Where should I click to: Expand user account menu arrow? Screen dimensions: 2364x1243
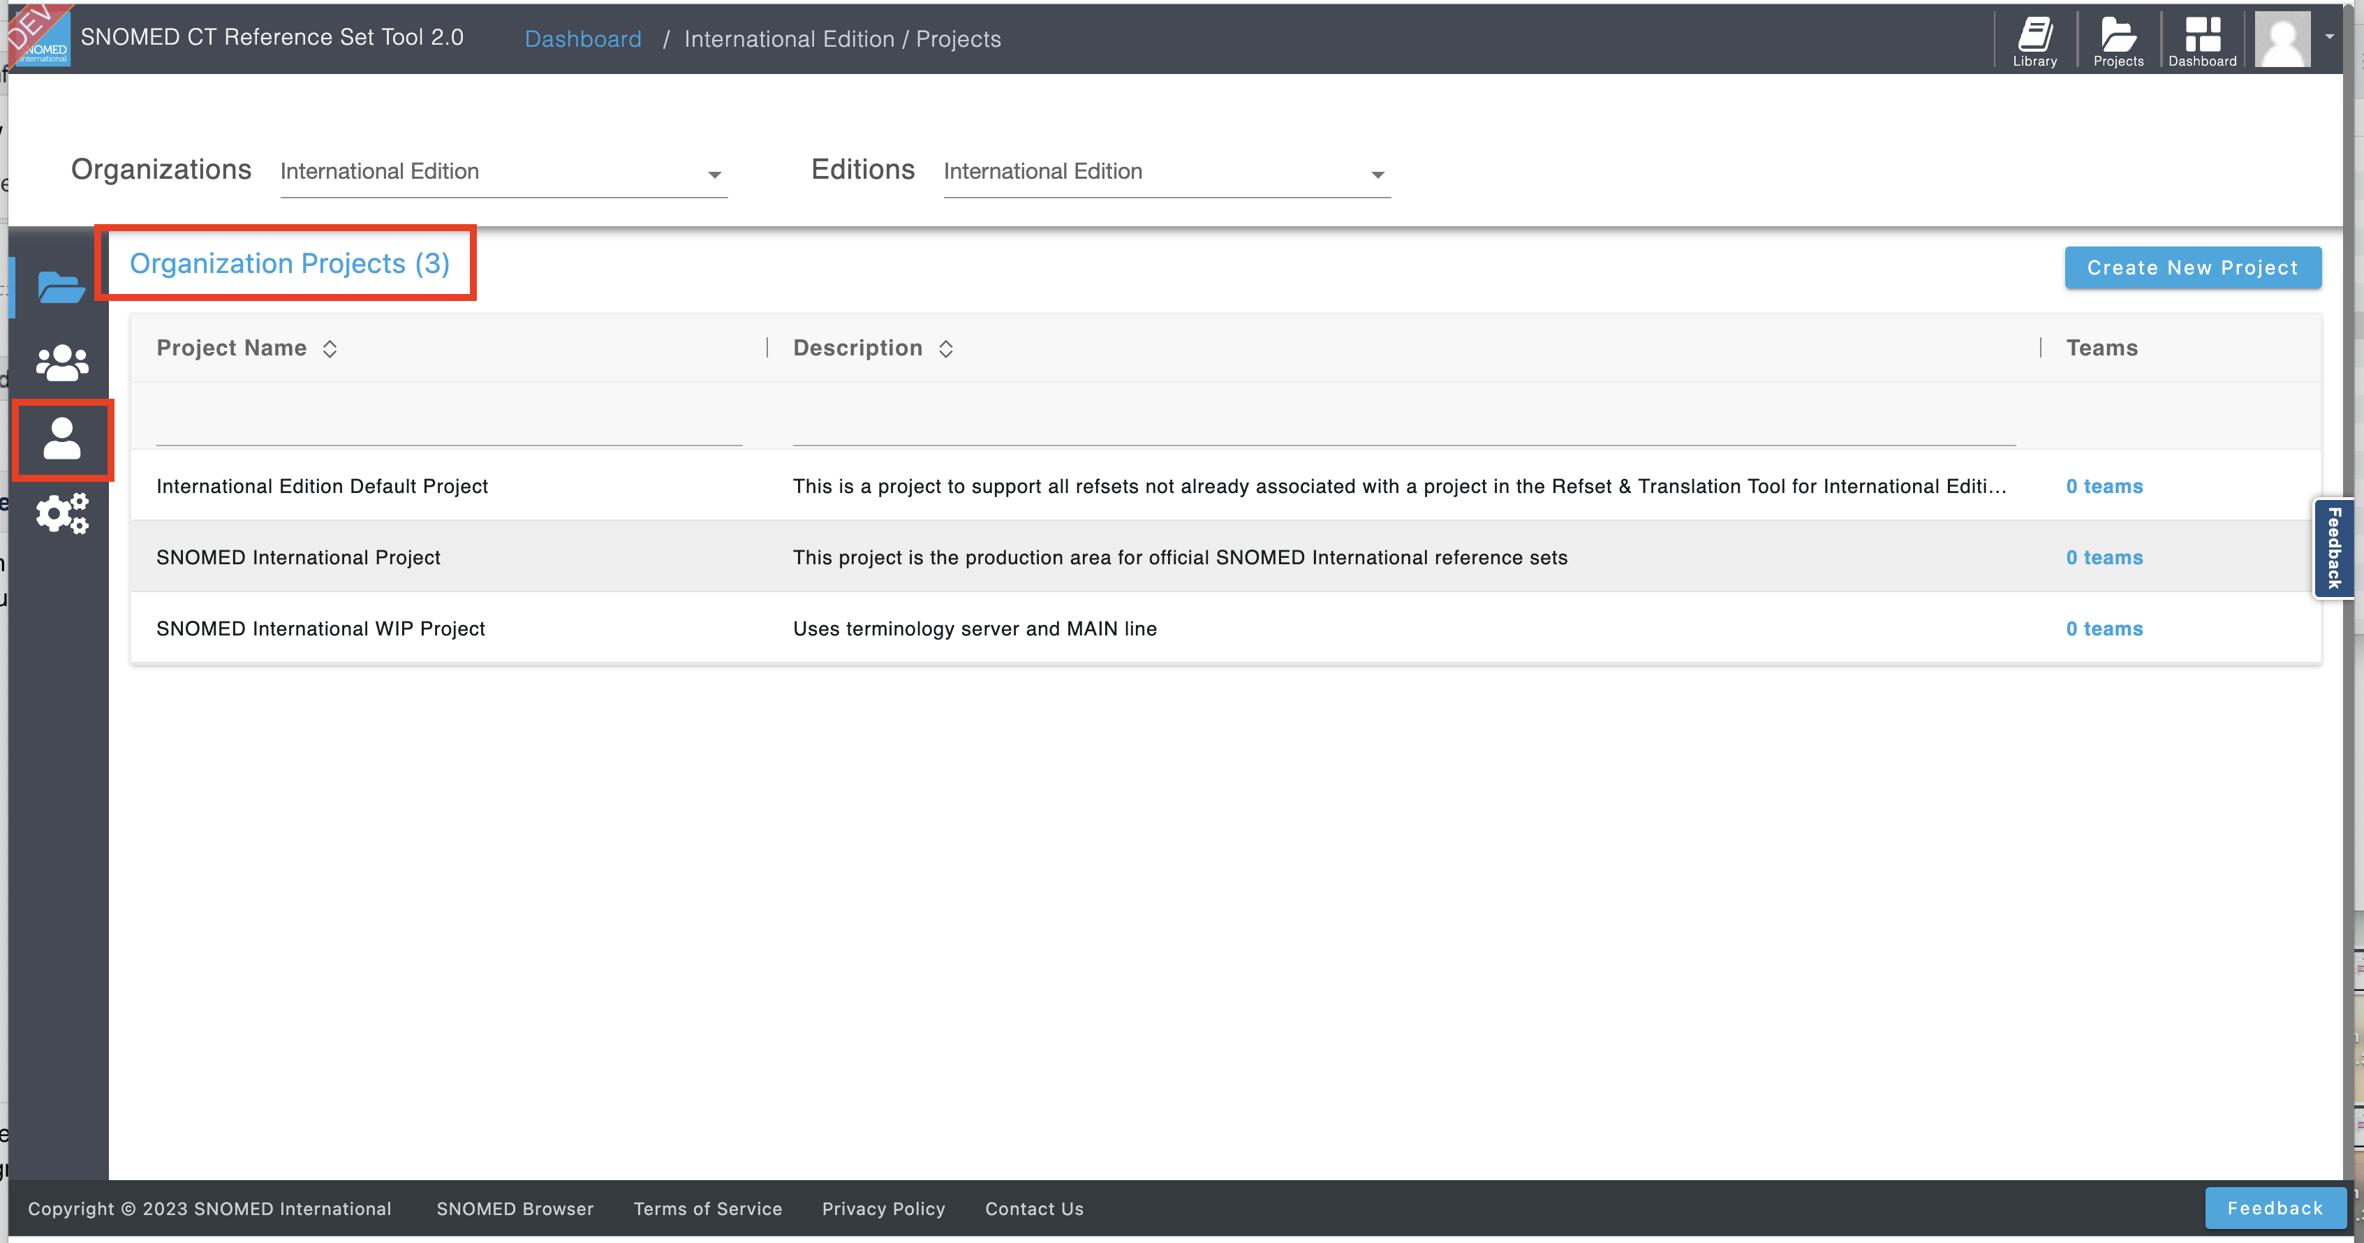tap(2329, 37)
